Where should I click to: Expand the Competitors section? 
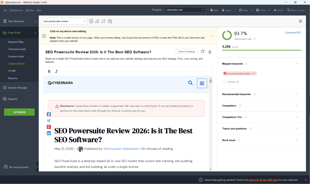click(297, 106)
